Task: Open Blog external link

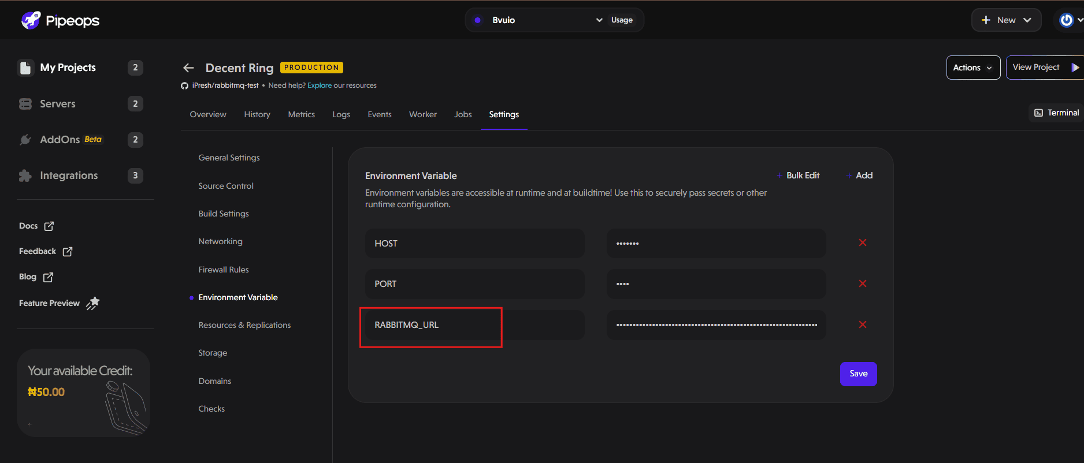Action: point(36,277)
